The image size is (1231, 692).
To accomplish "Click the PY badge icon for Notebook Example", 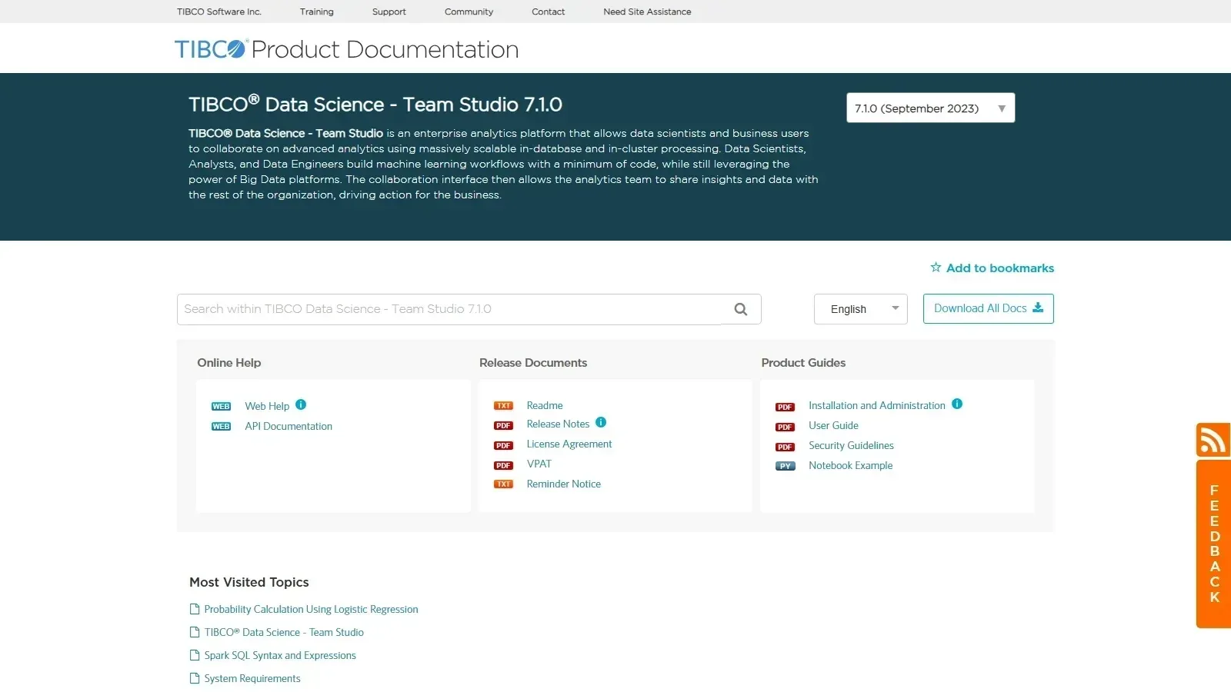I will [x=785, y=466].
